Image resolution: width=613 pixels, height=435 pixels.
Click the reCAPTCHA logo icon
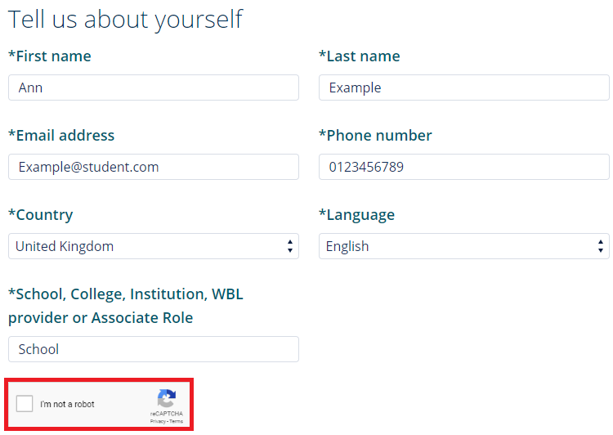pyautogui.click(x=167, y=399)
